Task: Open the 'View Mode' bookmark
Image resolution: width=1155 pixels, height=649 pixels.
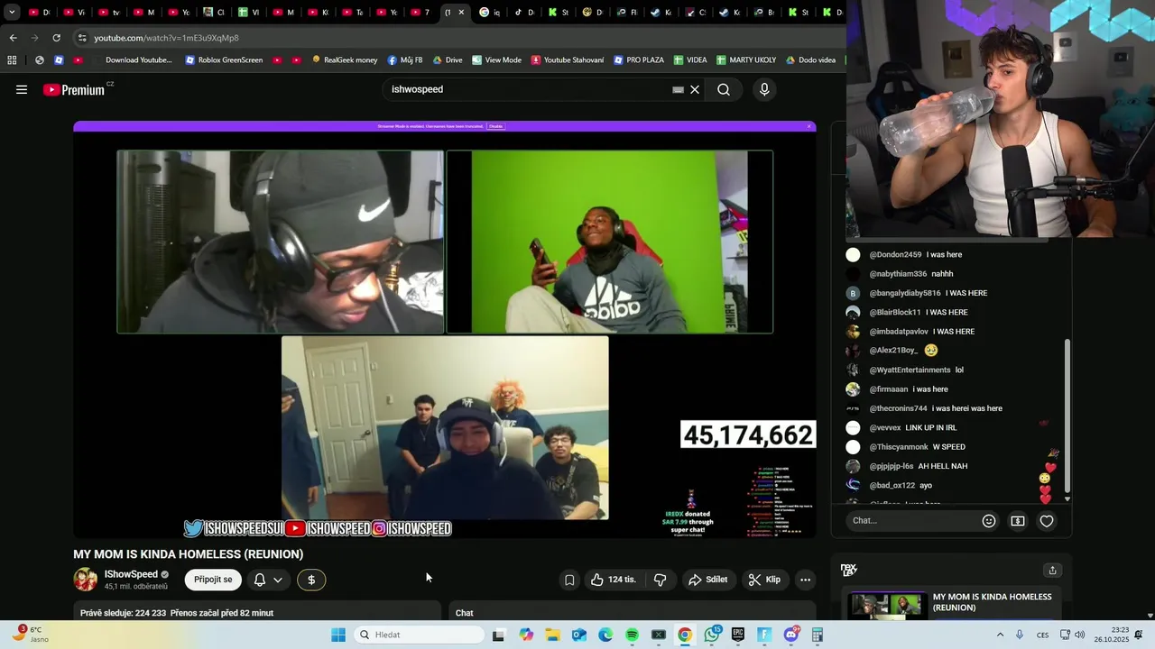Action: pos(496,60)
